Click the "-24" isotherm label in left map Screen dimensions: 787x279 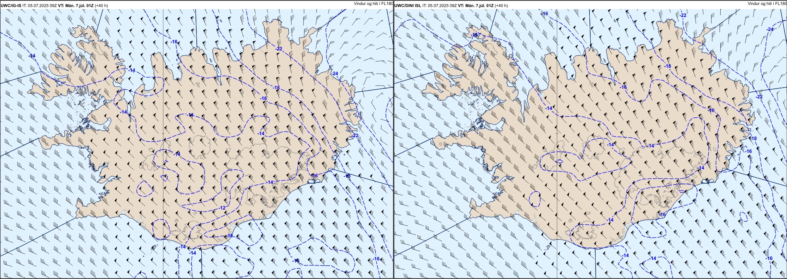click(335, 74)
